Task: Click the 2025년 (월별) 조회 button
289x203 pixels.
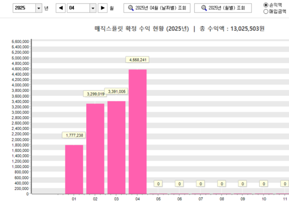Action: (223, 8)
